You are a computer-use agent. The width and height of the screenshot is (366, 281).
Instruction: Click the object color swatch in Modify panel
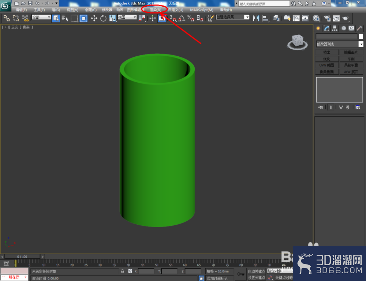[361, 36]
